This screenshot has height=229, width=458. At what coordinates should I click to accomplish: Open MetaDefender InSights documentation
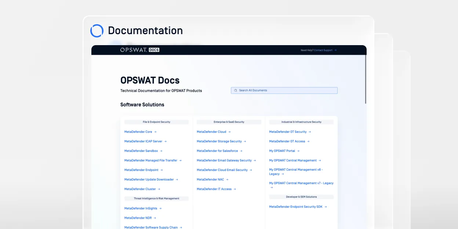(141, 208)
